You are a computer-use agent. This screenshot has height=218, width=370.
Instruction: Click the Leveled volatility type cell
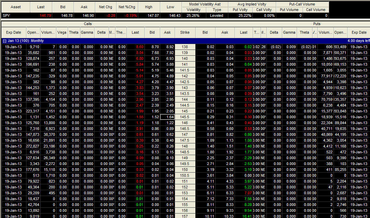tap(217, 15)
